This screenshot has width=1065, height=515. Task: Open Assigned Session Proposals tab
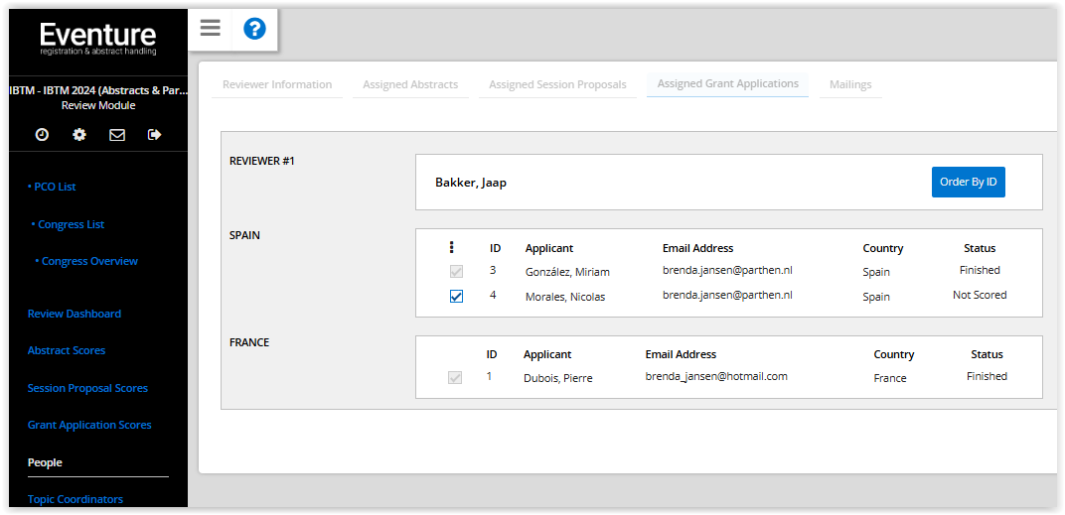pyautogui.click(x=557, y=84)
